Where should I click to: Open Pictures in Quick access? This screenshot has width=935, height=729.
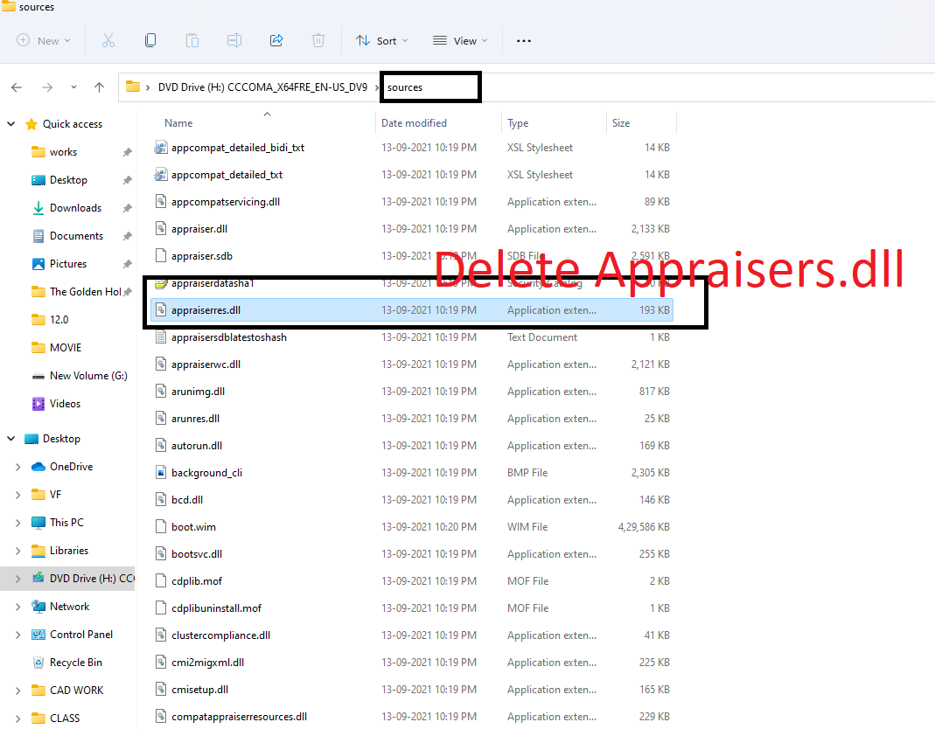coord(68,264)
